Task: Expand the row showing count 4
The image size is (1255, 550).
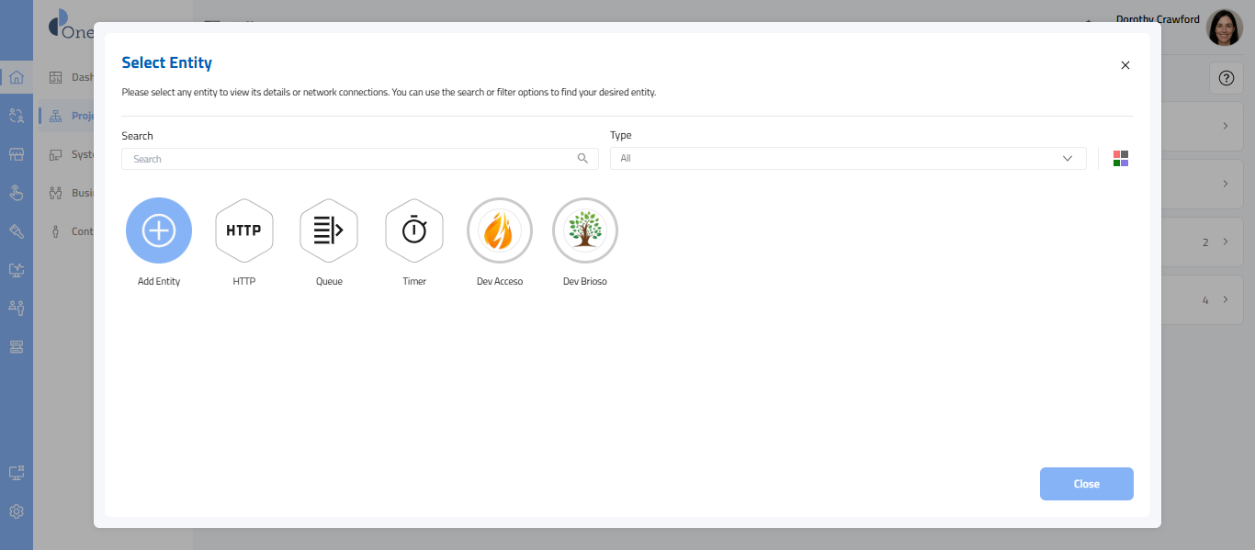Action: [x=1225, y=300]
